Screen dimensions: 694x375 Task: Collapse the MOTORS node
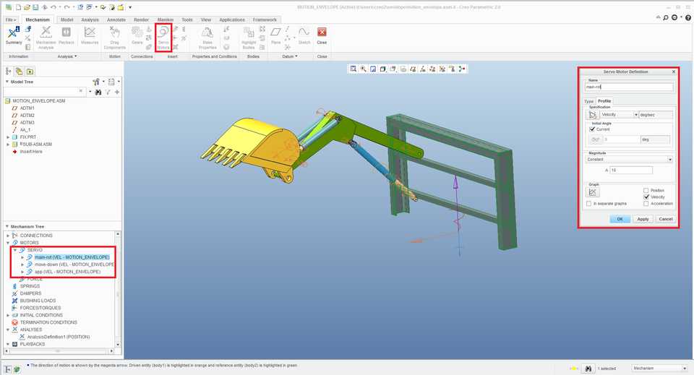click(x=8, y=243)
